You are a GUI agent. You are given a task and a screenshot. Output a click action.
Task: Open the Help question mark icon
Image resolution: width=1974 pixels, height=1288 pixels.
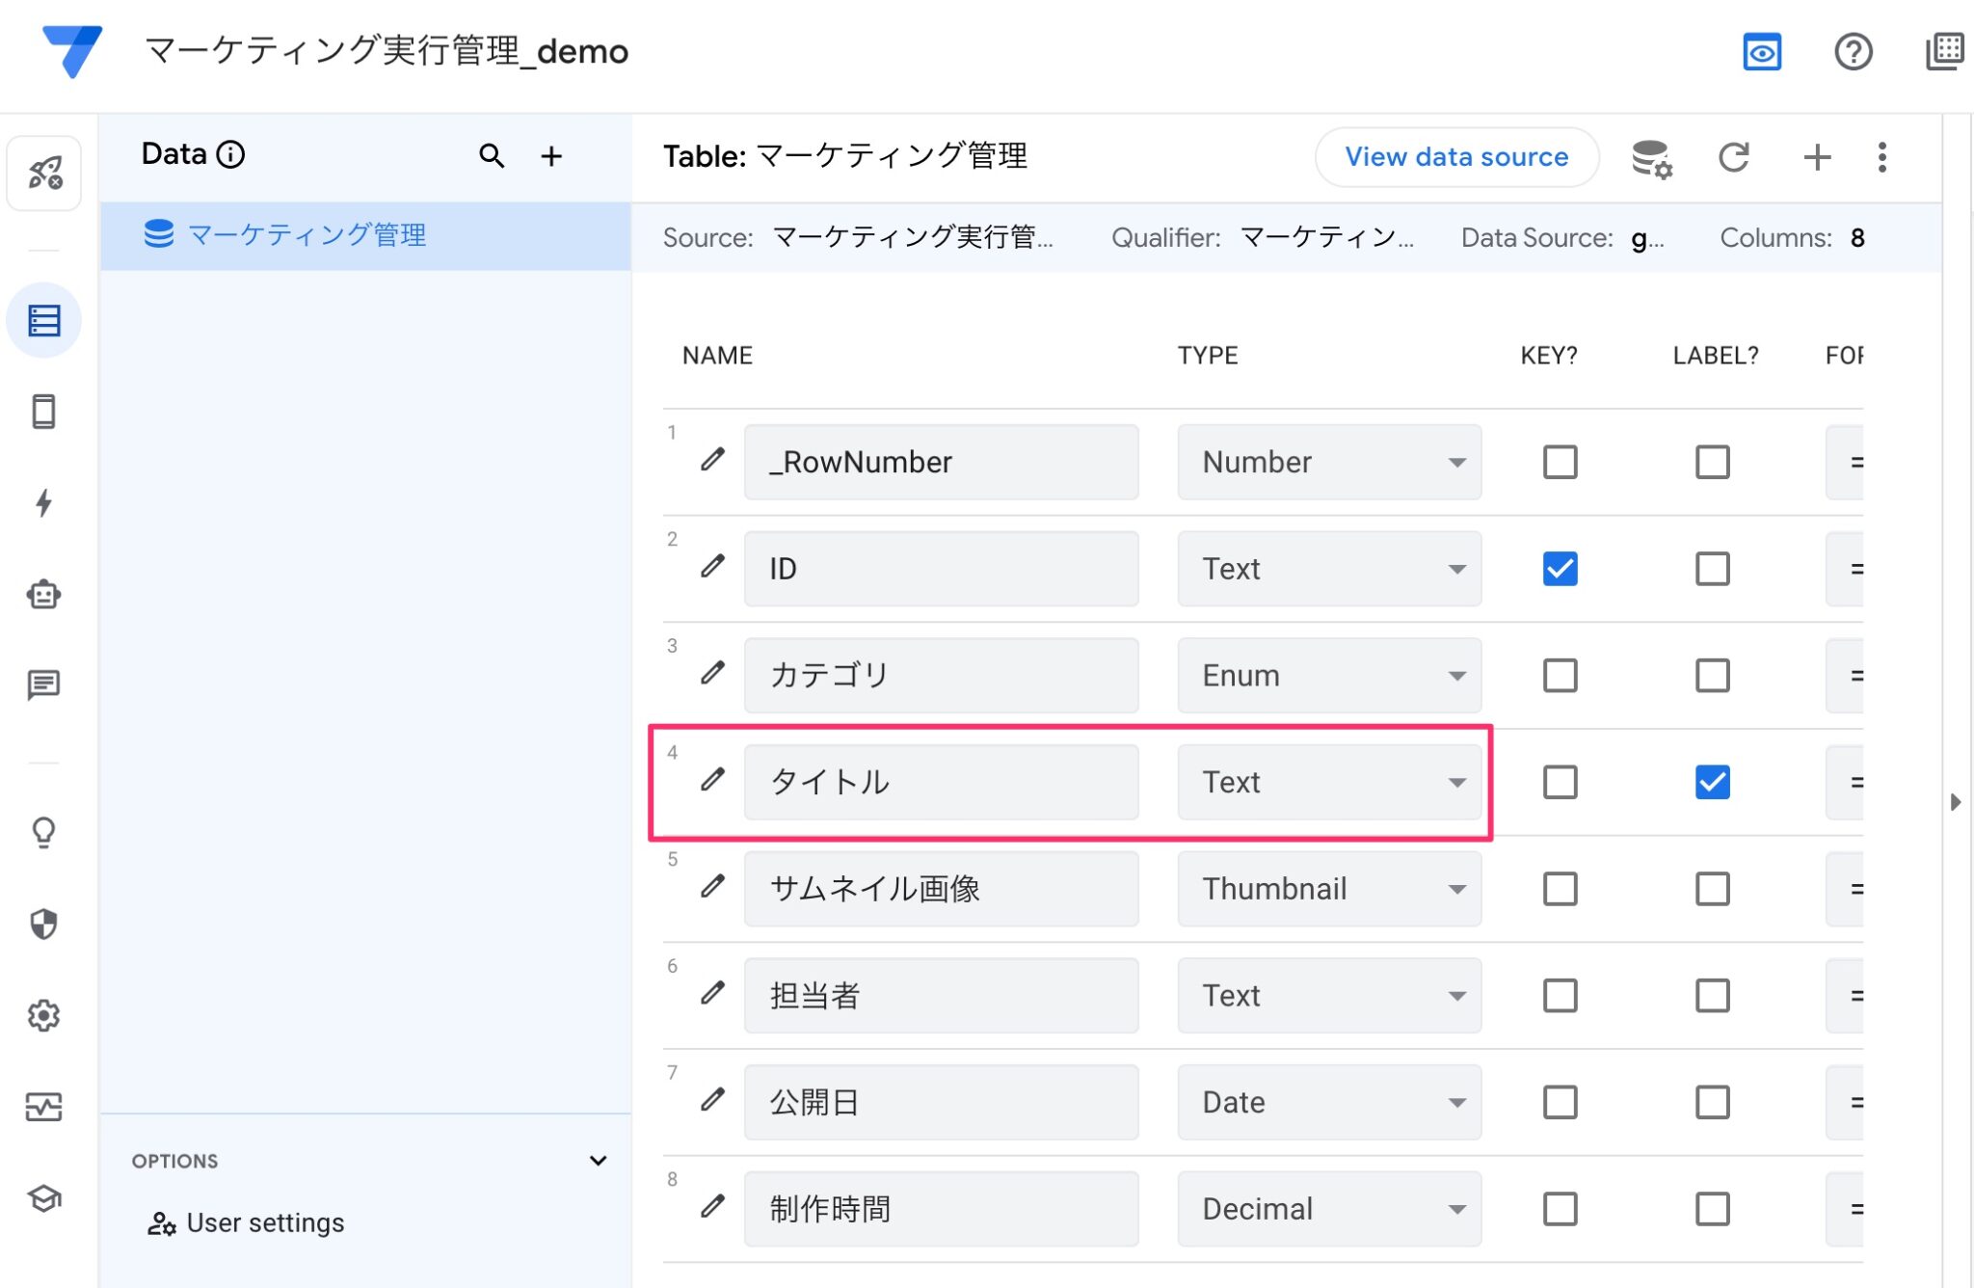pyautogui.click(x=1854, y=53)
